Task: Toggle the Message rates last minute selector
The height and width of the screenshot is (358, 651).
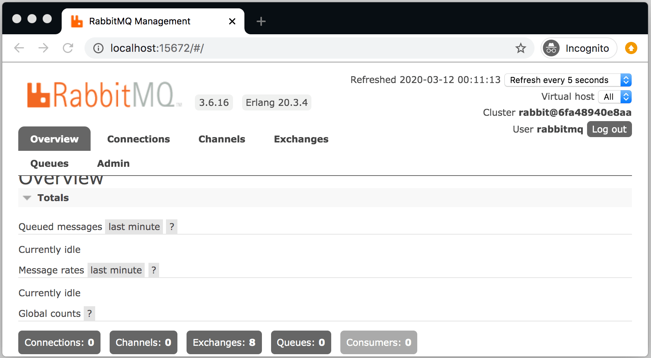Action: coord(116,270)
